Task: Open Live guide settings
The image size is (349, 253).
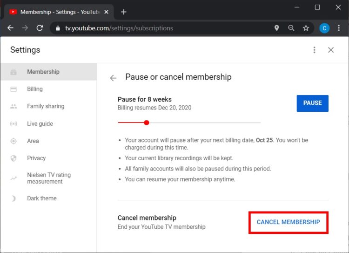Action: [49, 124]
